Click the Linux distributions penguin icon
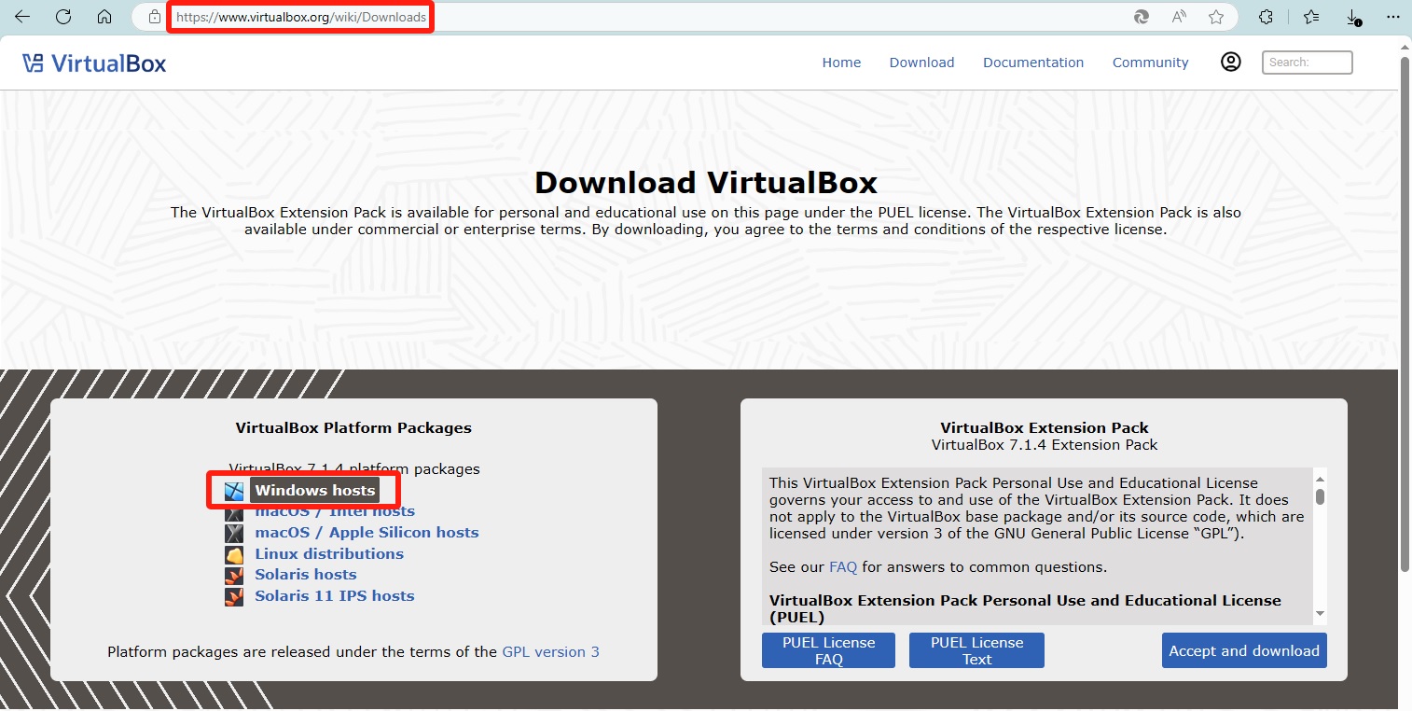Image resolution: width=1412 pixels, height=711 pixels. pos(234,554)
